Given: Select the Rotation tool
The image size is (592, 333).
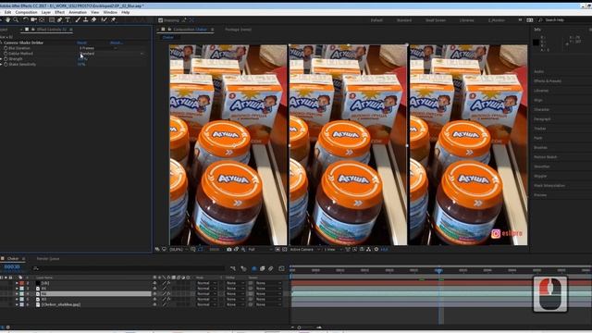Looking at the screenshot, I should click(25, 19).
